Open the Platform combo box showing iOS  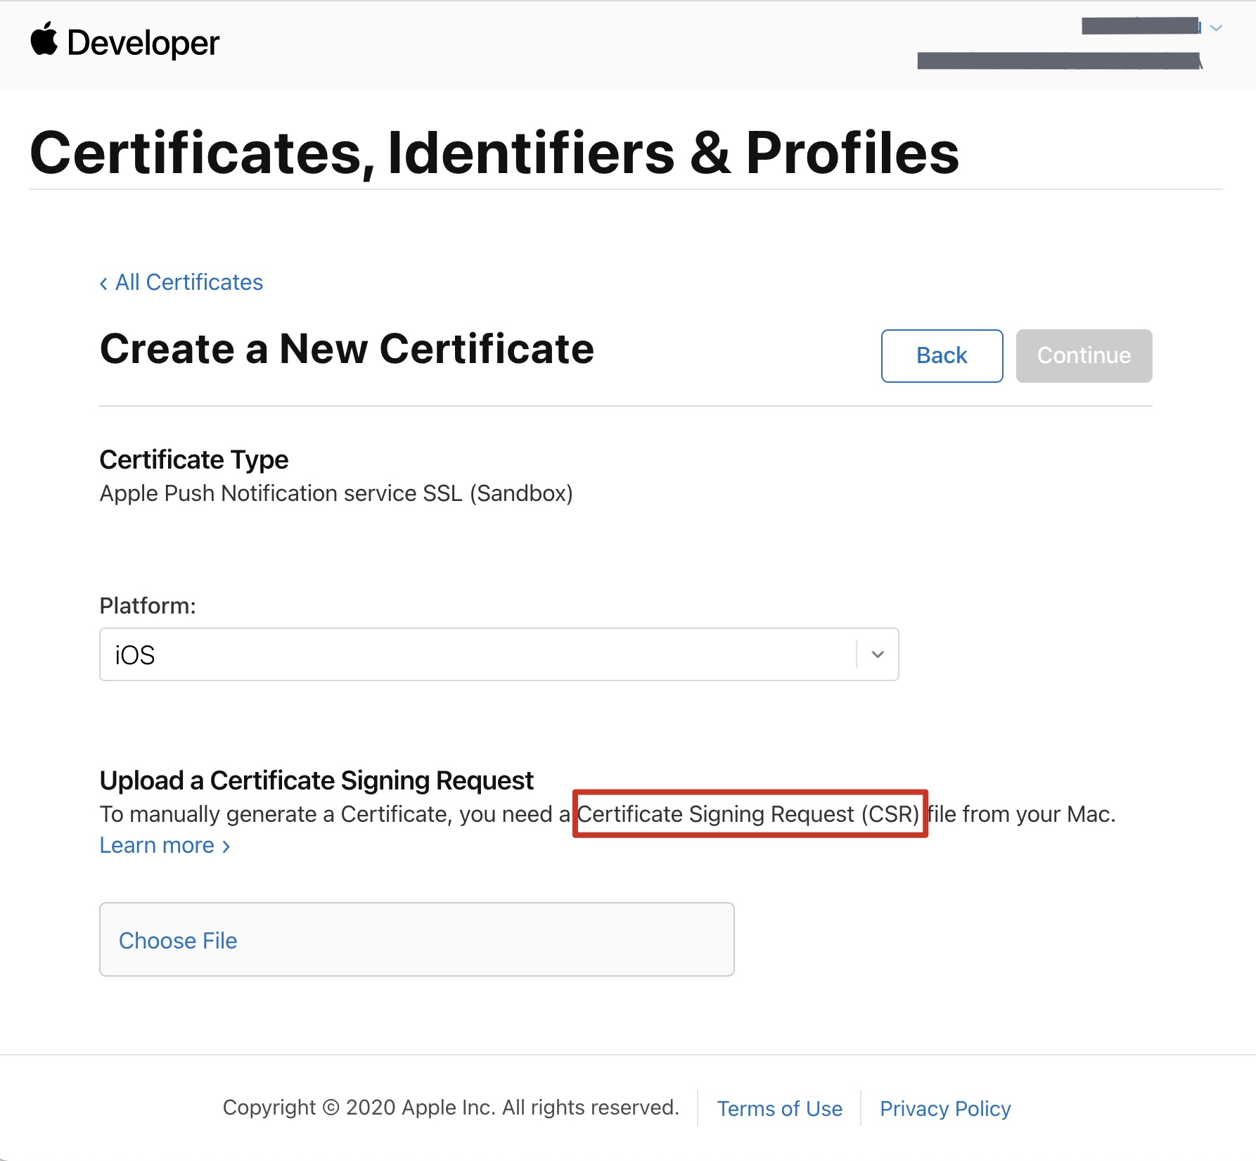[x=478, y=654]
